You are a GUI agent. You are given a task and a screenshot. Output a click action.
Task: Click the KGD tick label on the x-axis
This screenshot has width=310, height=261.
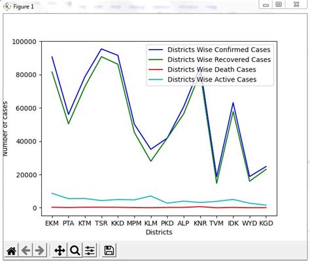point(266,223)
